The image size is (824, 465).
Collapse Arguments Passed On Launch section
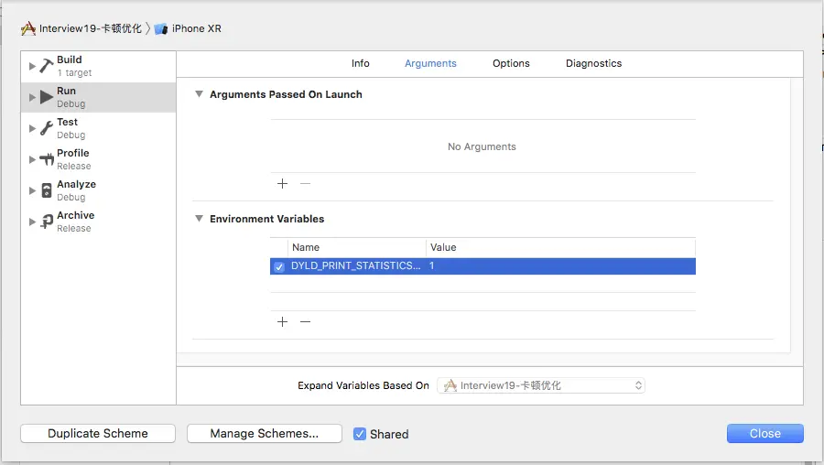(199, 94)
